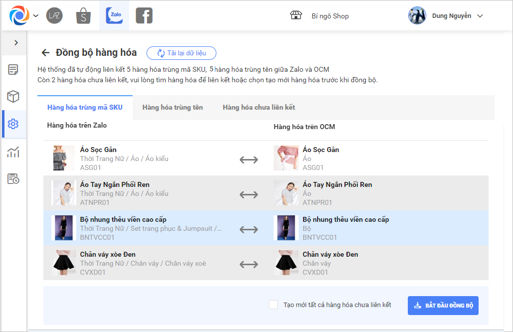Switch to Hàng hóa chưa liên kết tab

259,107
